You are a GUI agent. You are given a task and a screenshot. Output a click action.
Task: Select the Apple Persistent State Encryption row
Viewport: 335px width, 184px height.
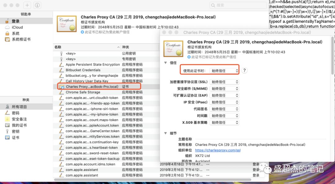[106, 64]
